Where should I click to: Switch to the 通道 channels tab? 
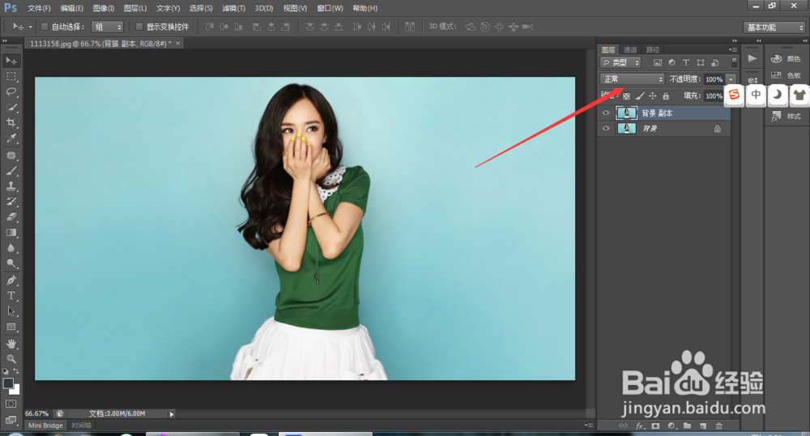tap(630, 49)
